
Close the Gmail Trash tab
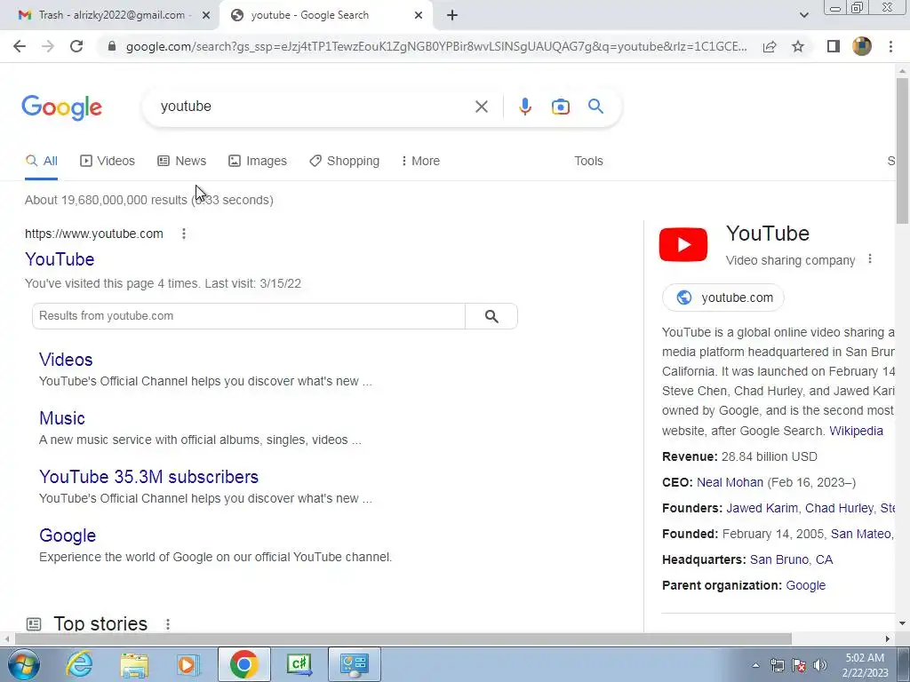coord(205,15)
